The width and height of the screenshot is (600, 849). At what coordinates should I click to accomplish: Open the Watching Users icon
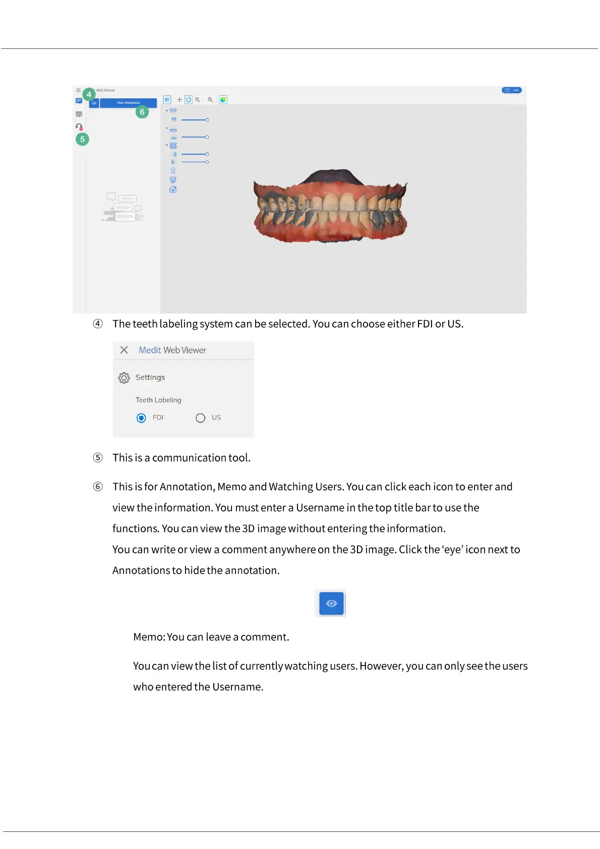(79, 127)
